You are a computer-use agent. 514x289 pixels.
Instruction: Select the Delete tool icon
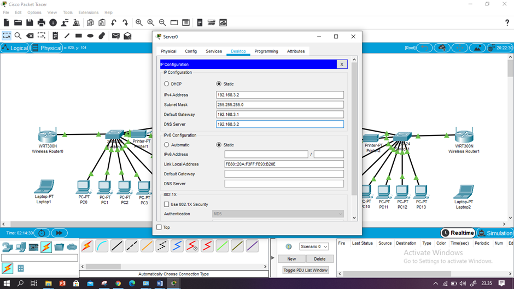tap(30, 36)
